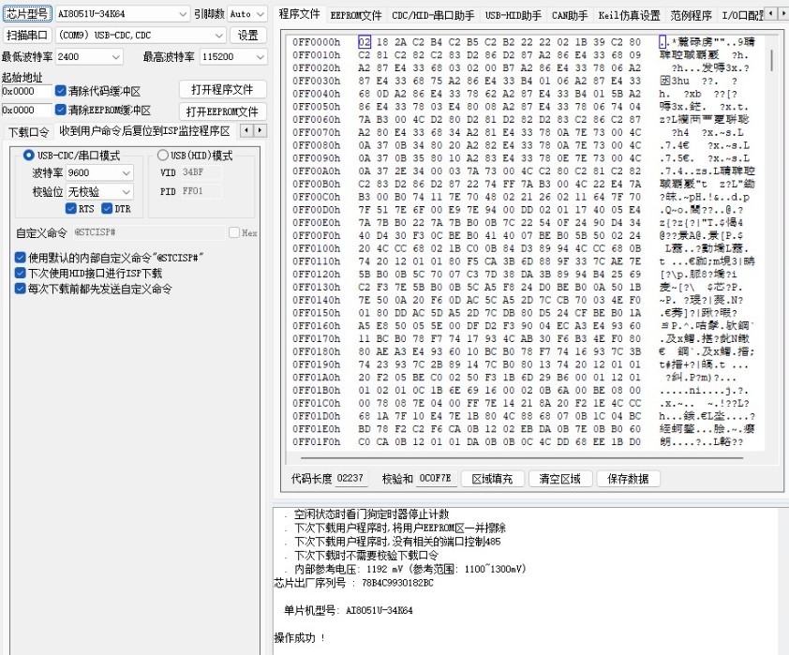Click the 下次下载时不需要校验下载口令 log line
The width and height of the screenshot is (789, 655).
[x=366, y=556]
